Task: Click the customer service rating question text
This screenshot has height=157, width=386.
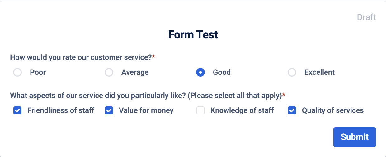Action: pyautogui.click(x=81, y=57)
